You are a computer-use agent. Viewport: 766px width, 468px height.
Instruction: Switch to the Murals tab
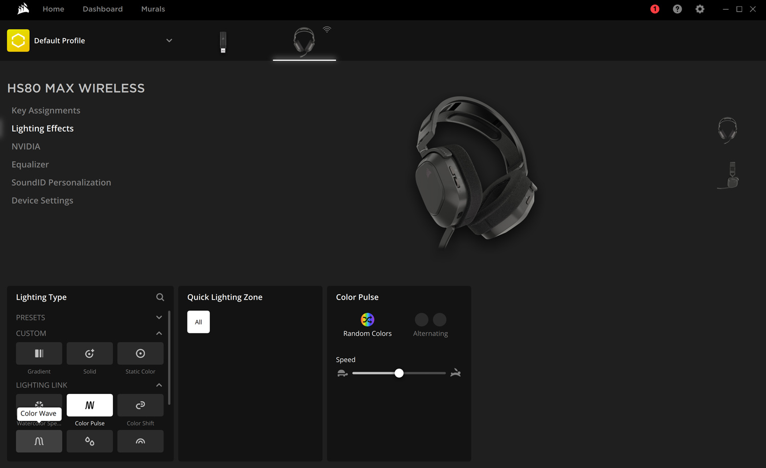153,9
